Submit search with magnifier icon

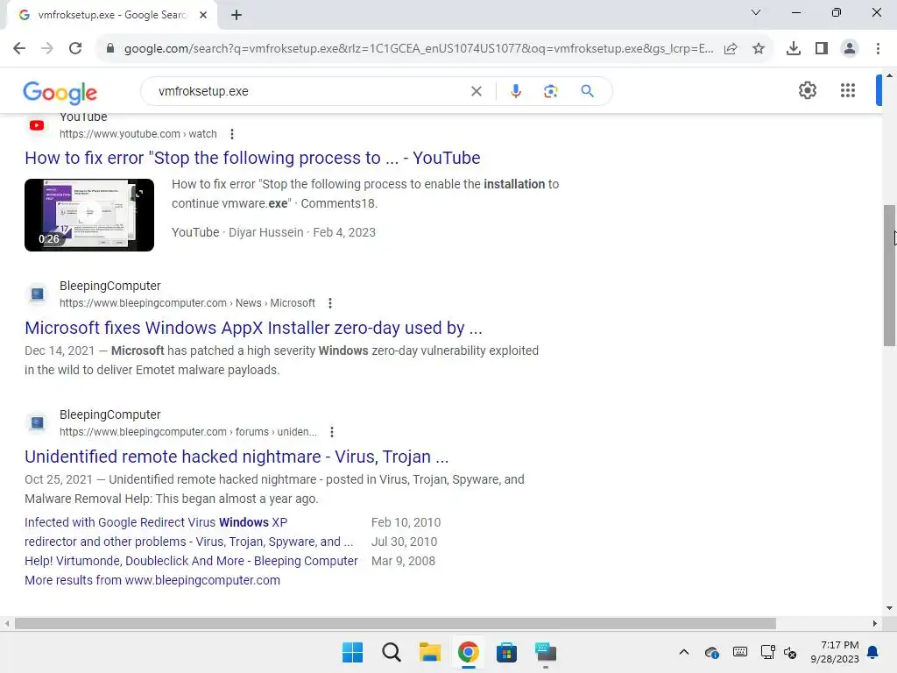pyautogui.click(x=587, y=91)
